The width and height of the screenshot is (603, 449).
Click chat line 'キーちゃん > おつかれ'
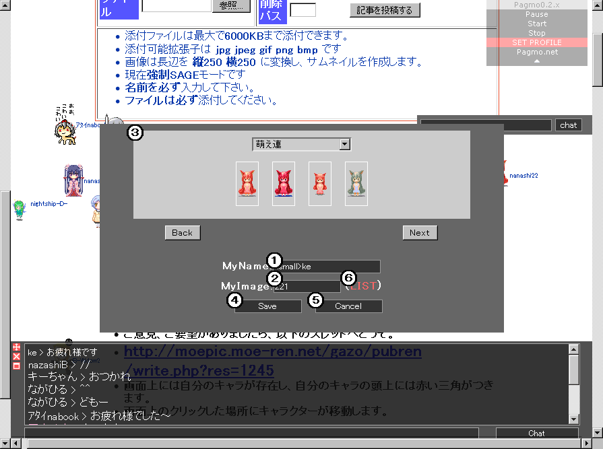[80, 376]
